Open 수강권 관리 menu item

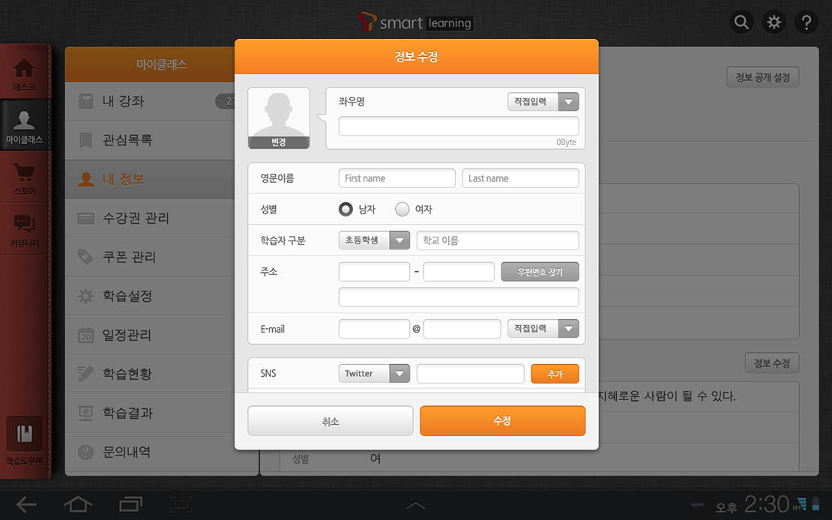coord(151,218)
